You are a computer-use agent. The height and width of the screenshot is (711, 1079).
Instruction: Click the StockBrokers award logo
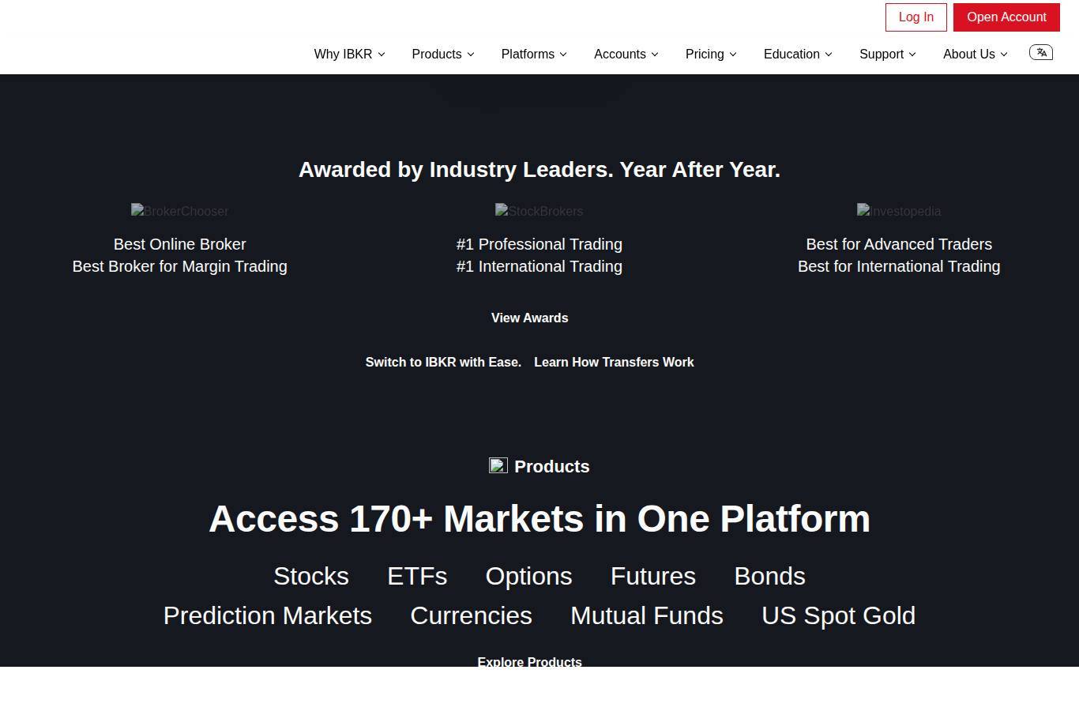539,211
